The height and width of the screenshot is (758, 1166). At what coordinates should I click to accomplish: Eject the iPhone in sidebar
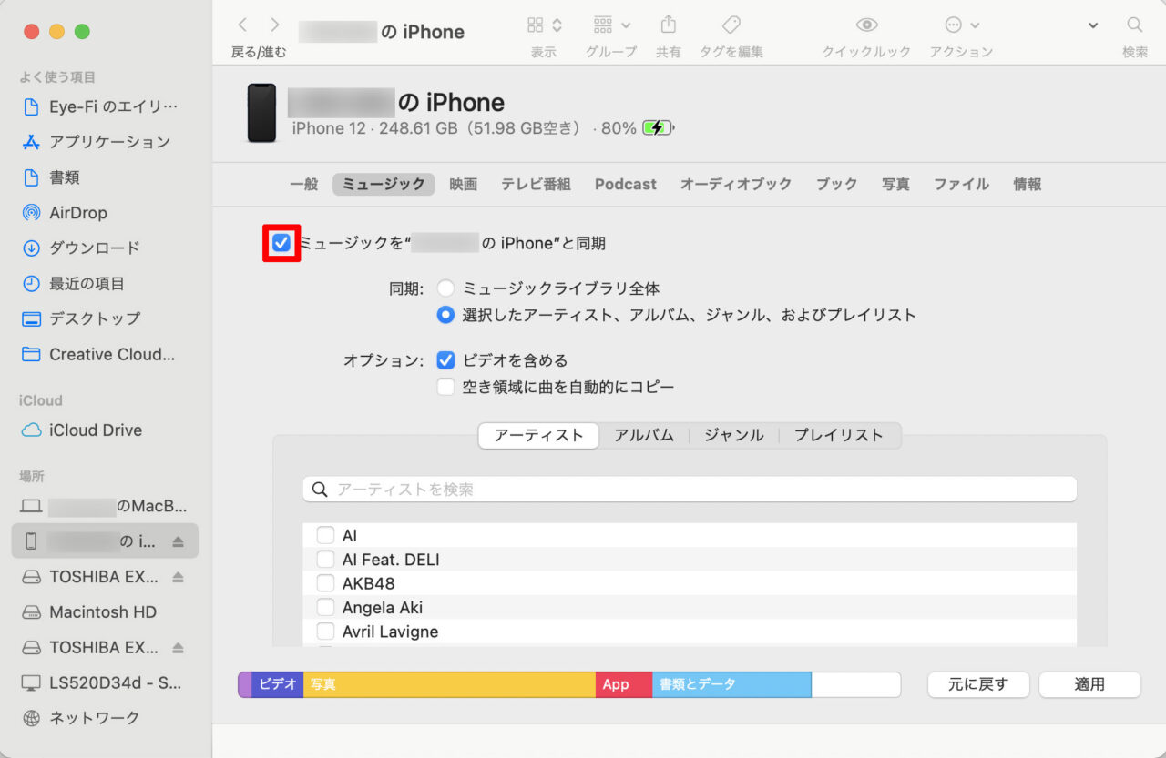pyautogui.click(x=179, y=541)
